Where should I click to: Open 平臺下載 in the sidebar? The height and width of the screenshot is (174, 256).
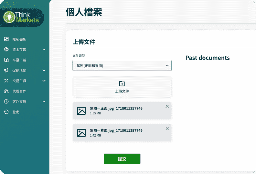coord(19,60)
